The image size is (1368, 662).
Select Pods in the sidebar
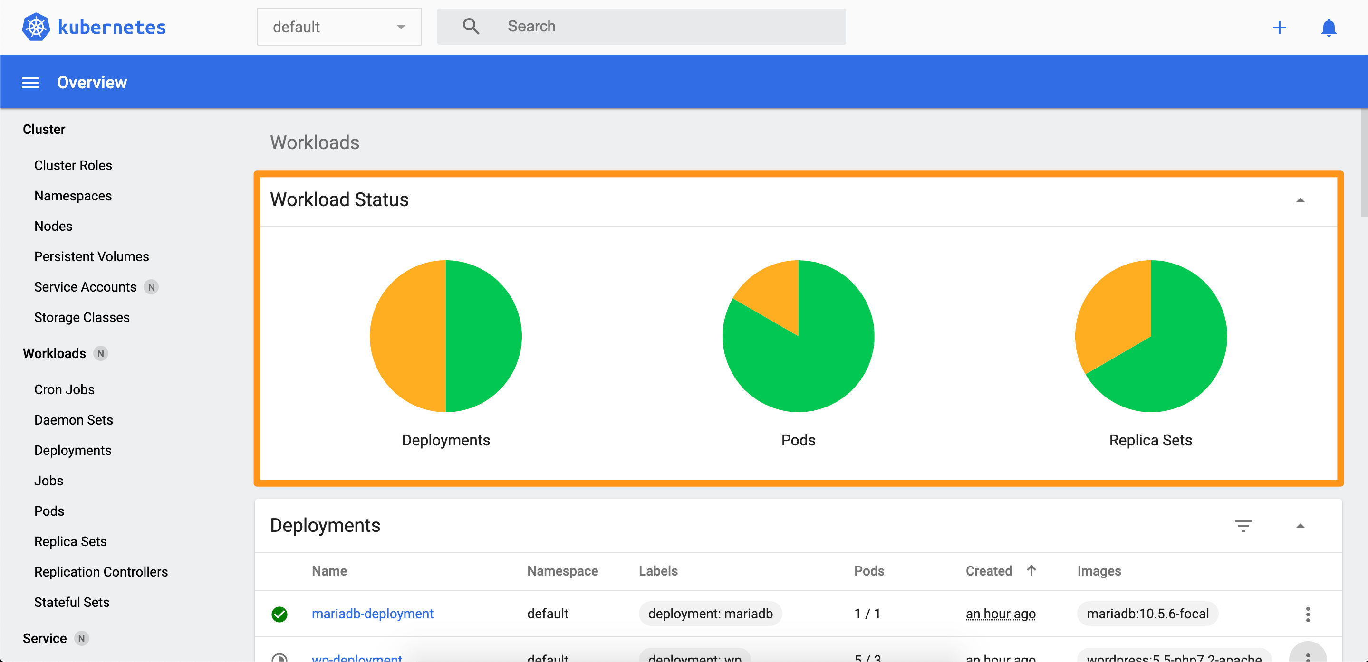[x=49, y=511]
